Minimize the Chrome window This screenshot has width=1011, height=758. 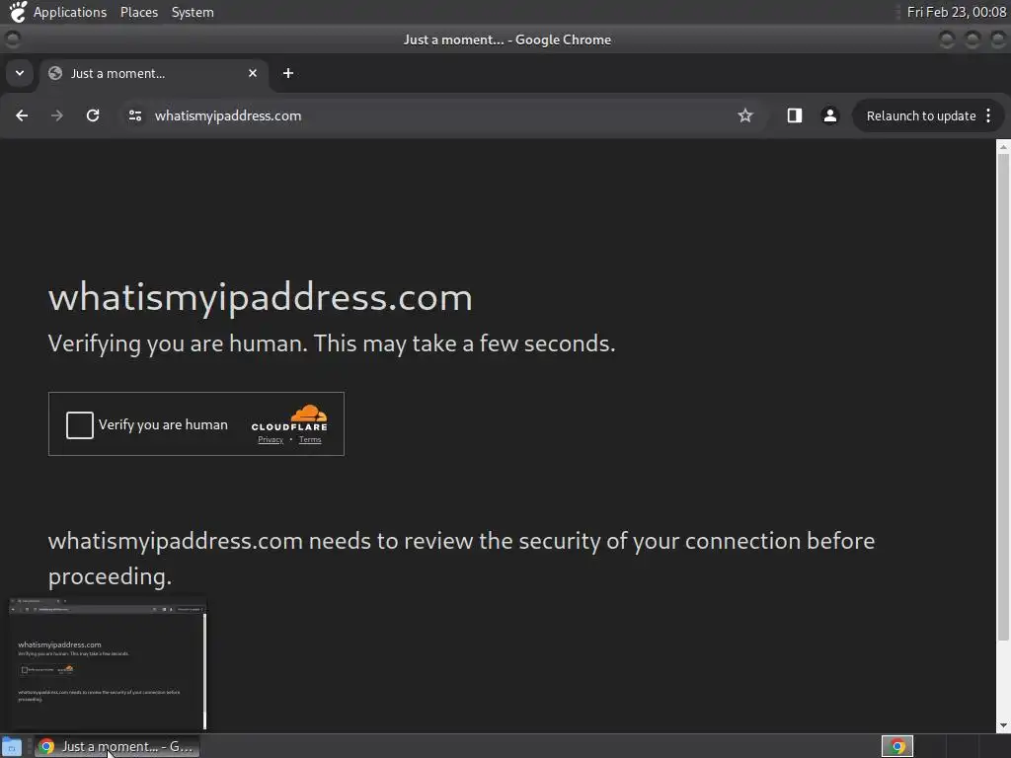click(947, 39)
